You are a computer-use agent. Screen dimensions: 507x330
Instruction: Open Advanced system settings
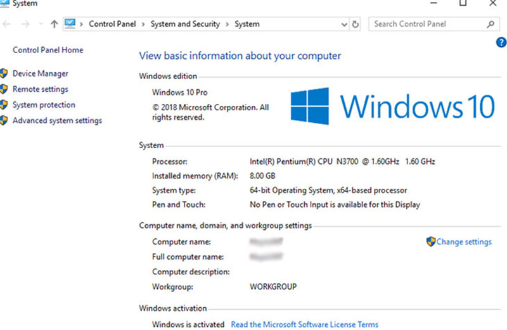(x=57, y=120)
